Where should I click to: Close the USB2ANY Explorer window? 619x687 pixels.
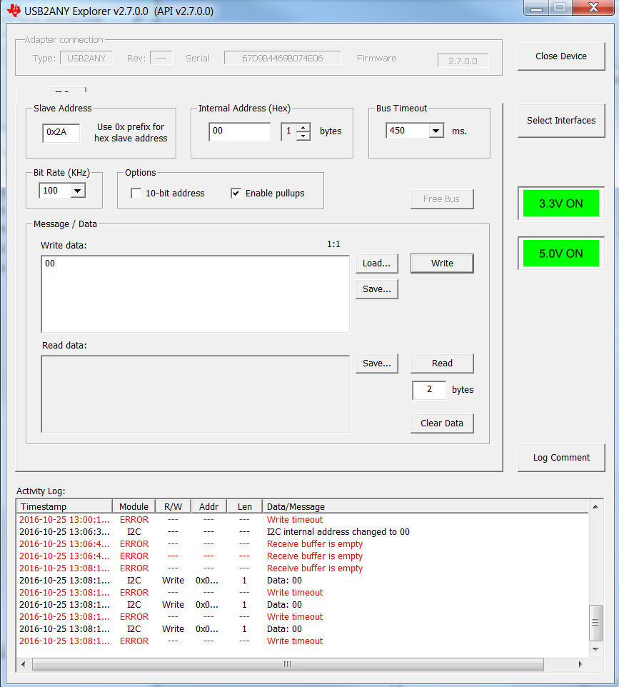[x=593, y=7]
